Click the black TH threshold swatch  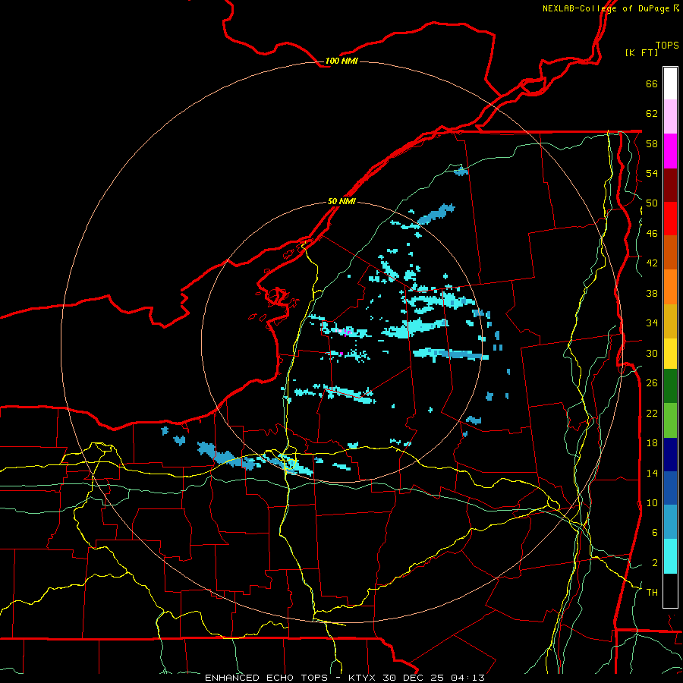[x=670, y=590]
